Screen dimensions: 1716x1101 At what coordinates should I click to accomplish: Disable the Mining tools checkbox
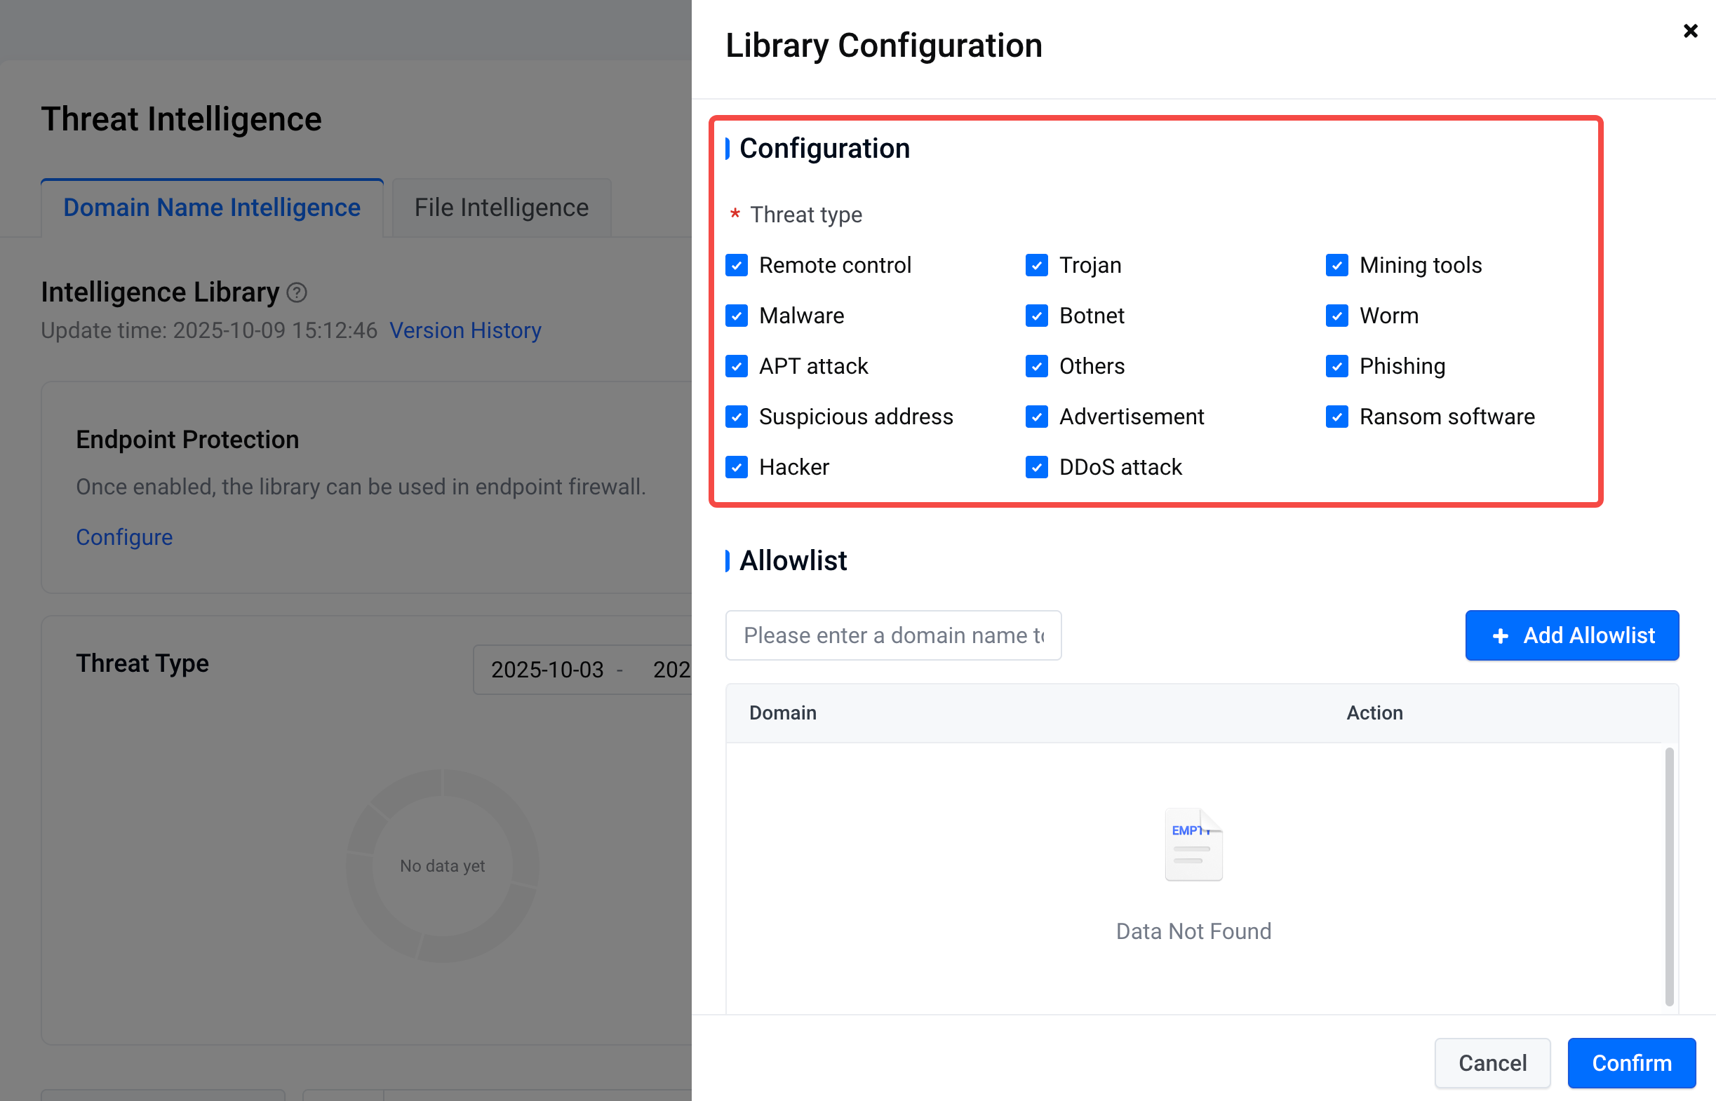(x=1336, y=265)
